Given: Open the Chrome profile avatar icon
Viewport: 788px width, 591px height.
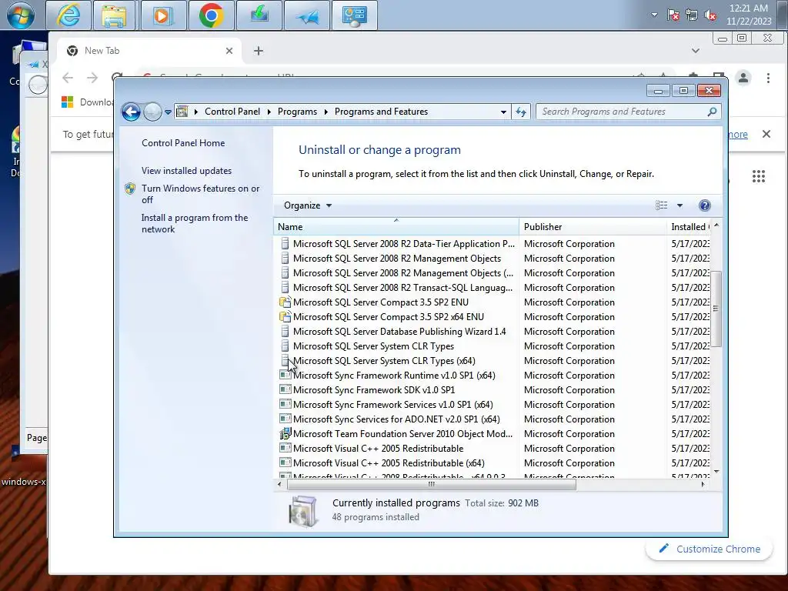Looking at the screenshot, I should click(743, 78).
